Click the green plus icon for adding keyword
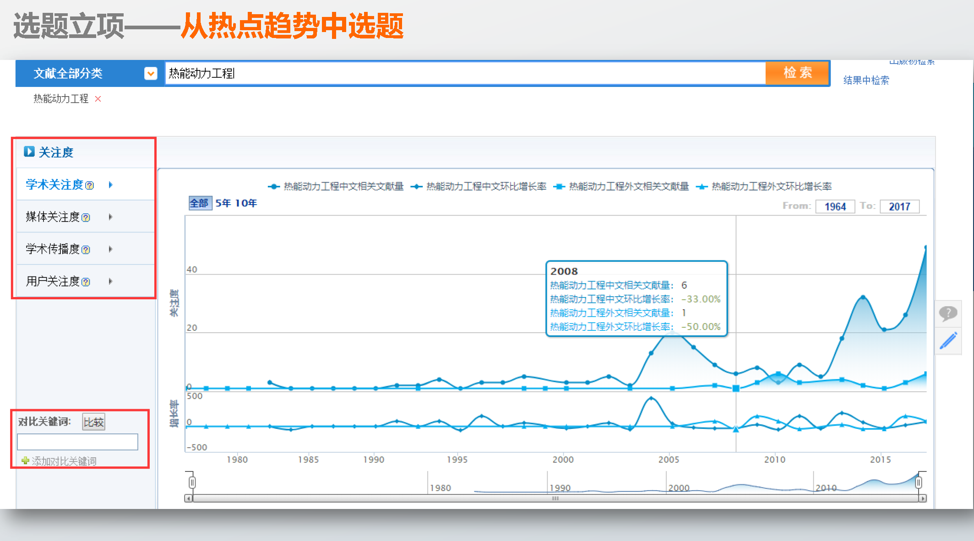The image size is (974, 541). click(26, 460)
